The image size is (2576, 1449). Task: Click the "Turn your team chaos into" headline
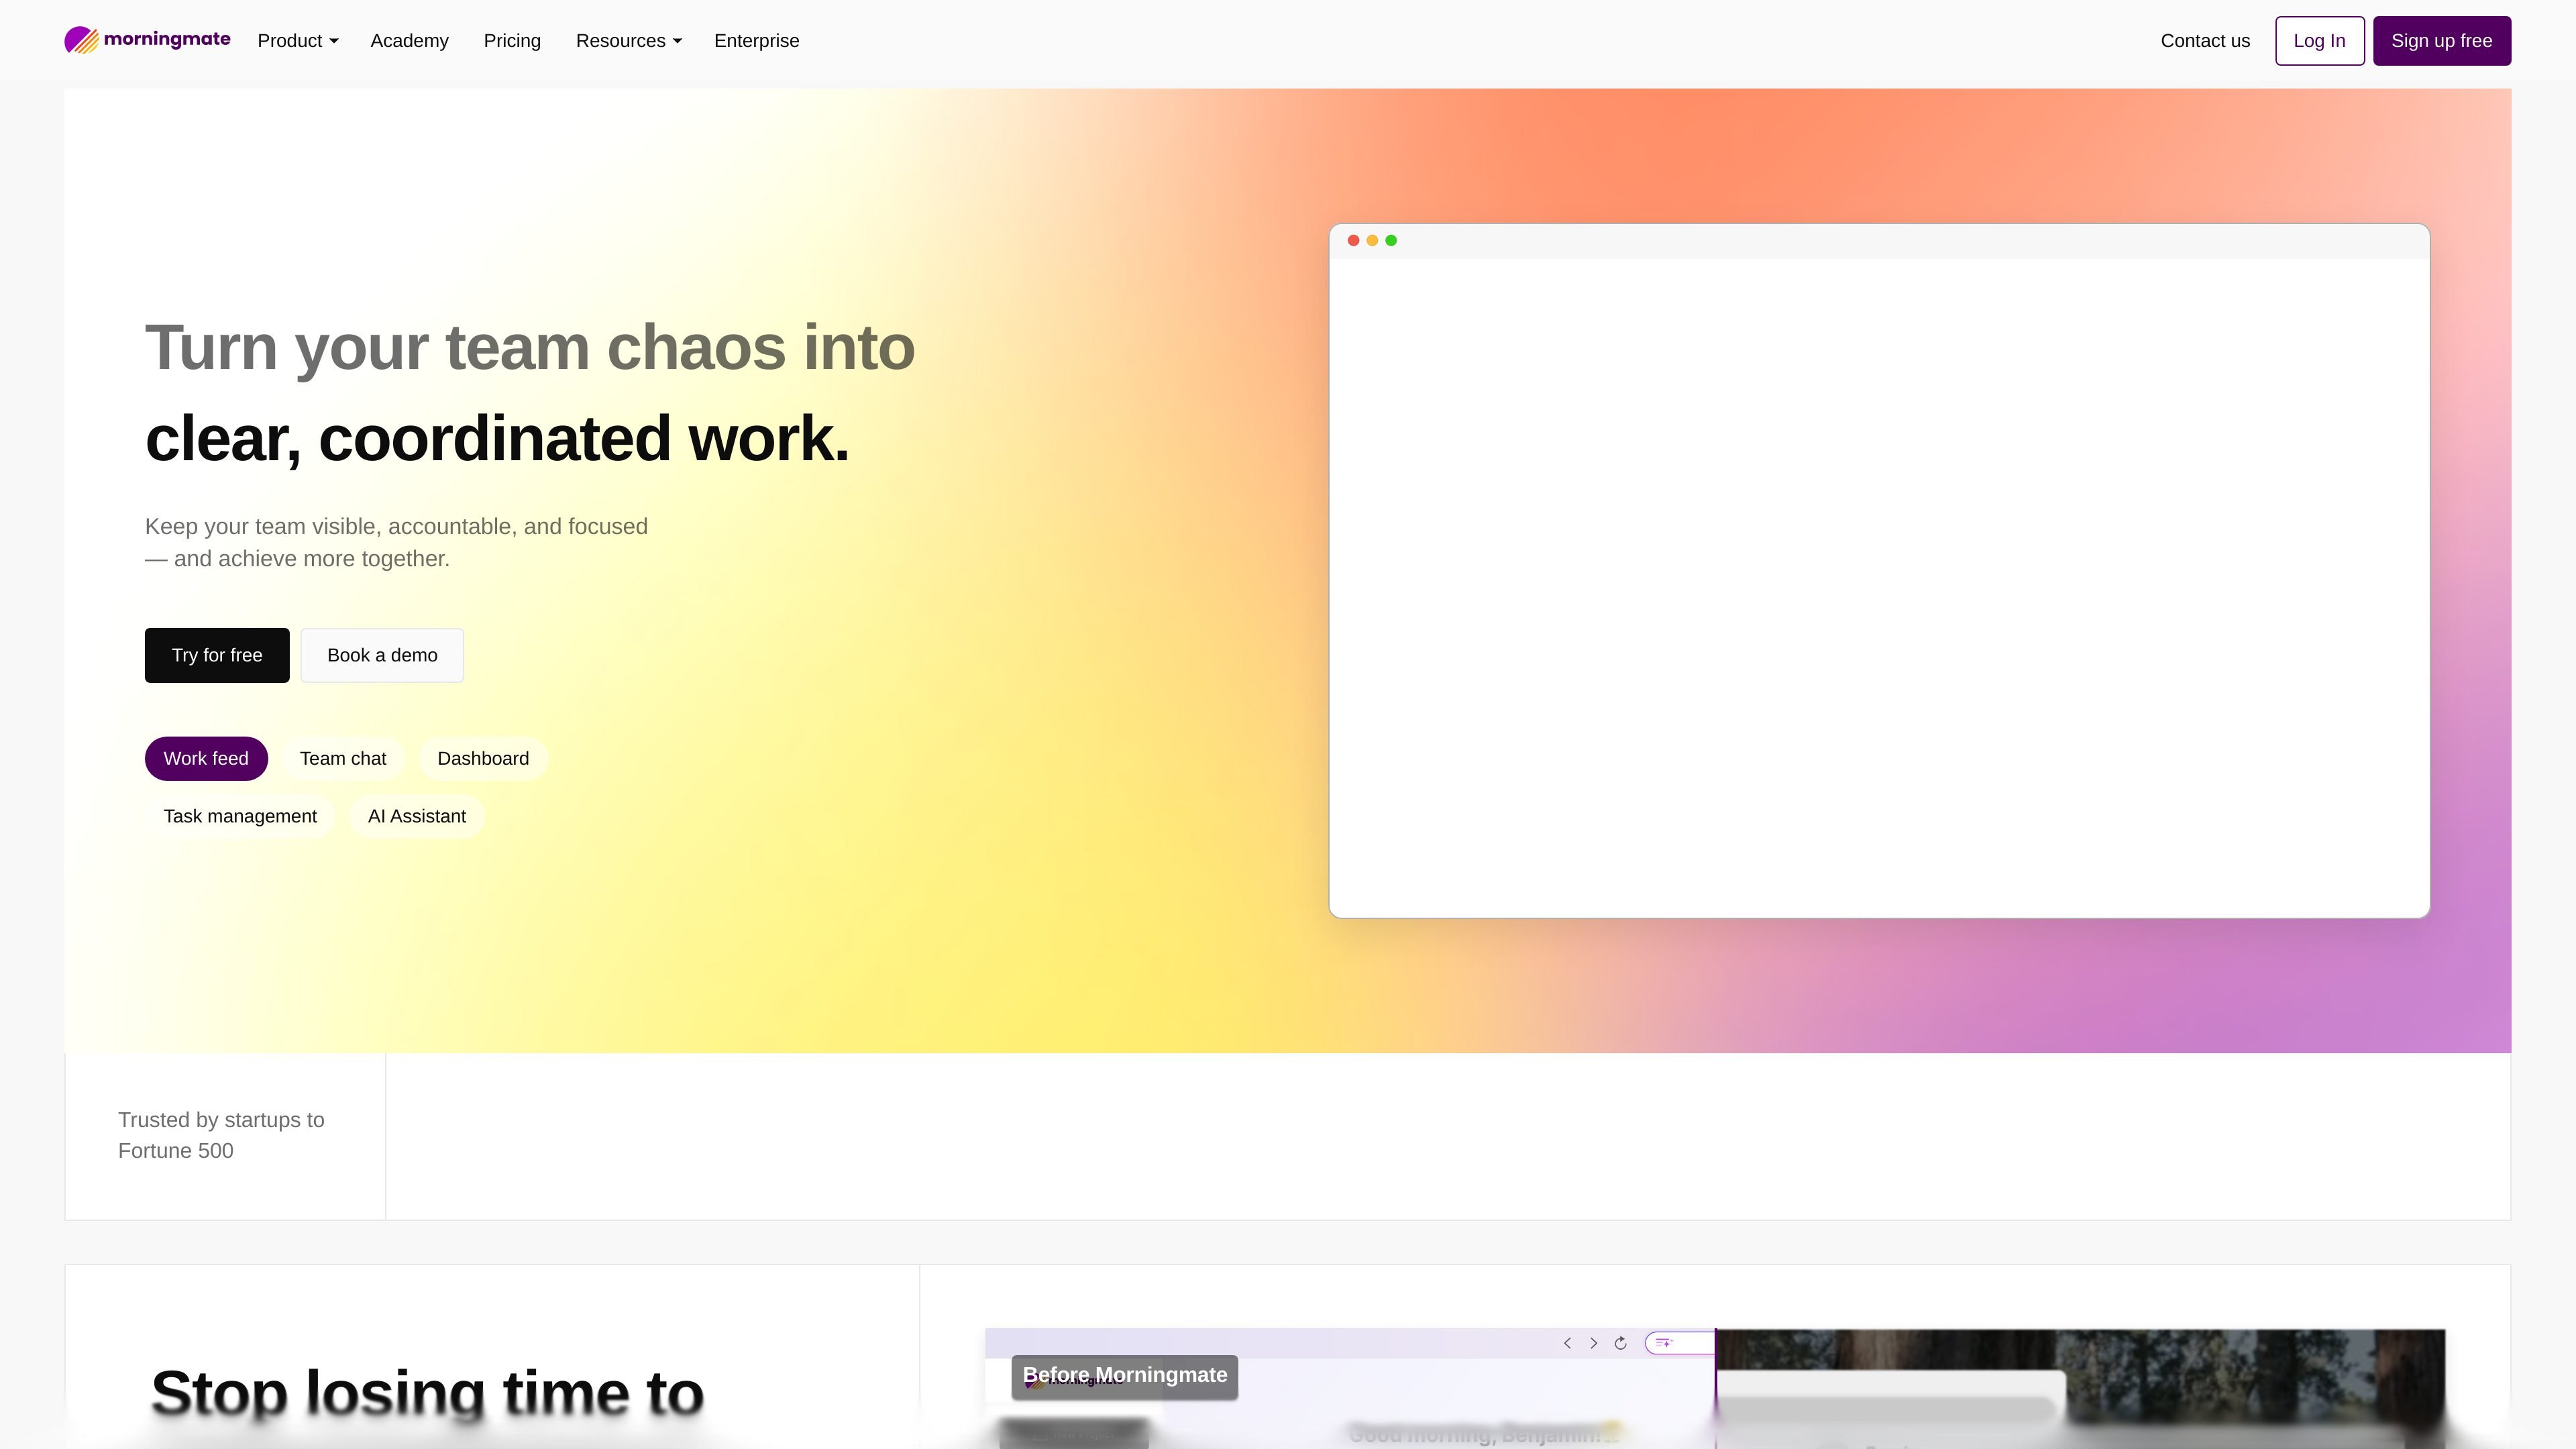530,347
